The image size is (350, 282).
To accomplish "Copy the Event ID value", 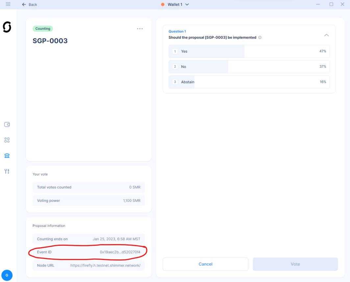I will click(121, 252).
